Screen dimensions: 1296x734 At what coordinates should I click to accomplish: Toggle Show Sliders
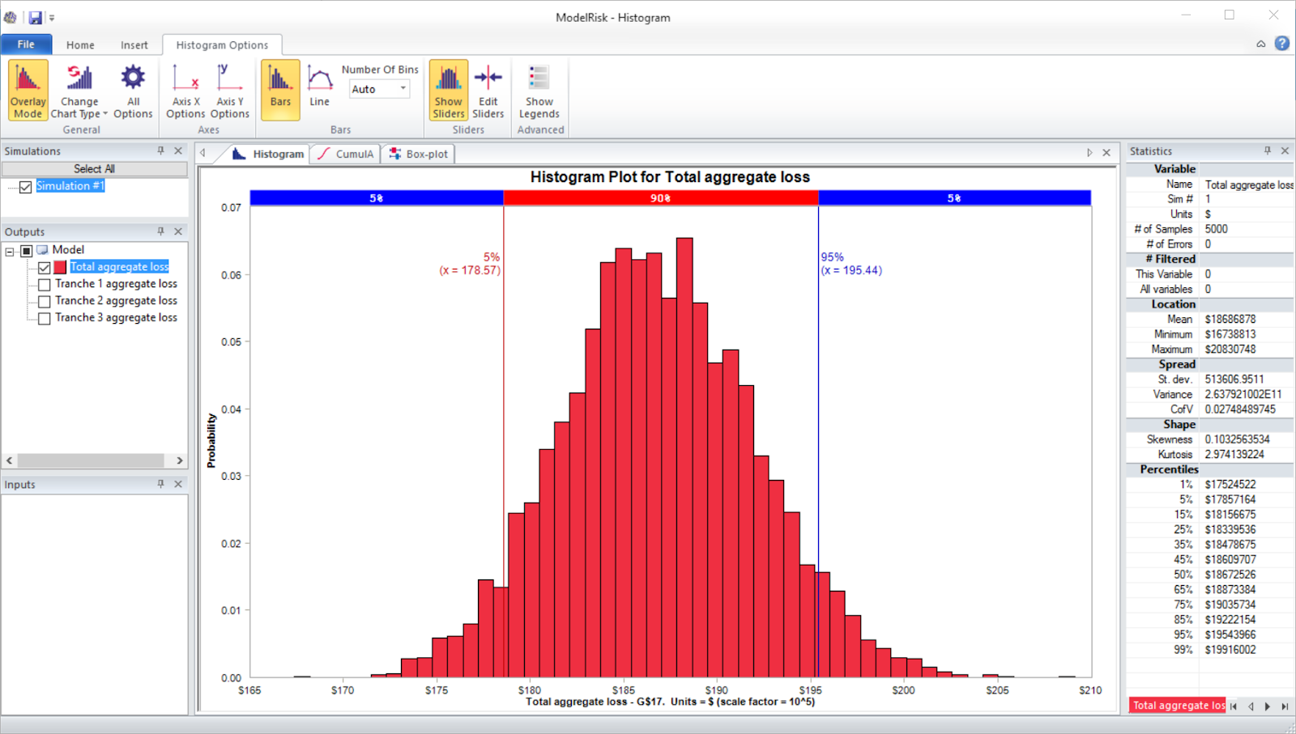point(448,89)
